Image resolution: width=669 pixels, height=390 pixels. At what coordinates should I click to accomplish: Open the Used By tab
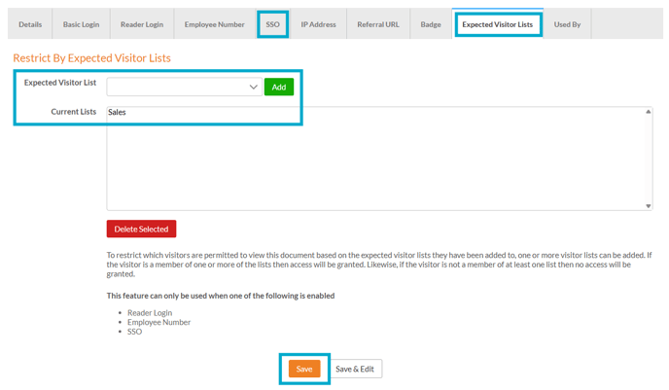click(x=567, y=24)
